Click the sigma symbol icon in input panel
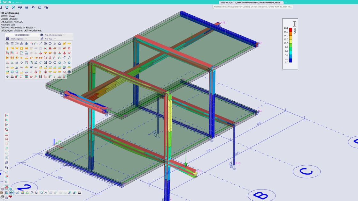Image resolution: width=358 pixels, height=201 pixels. [x=36, y=77]
